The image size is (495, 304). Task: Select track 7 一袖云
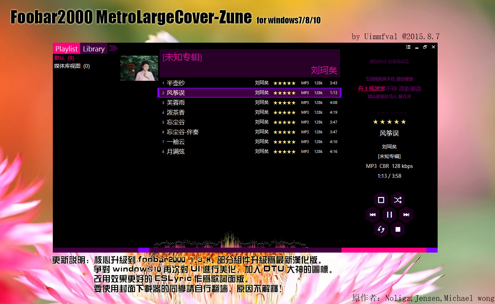click(249, 142)
